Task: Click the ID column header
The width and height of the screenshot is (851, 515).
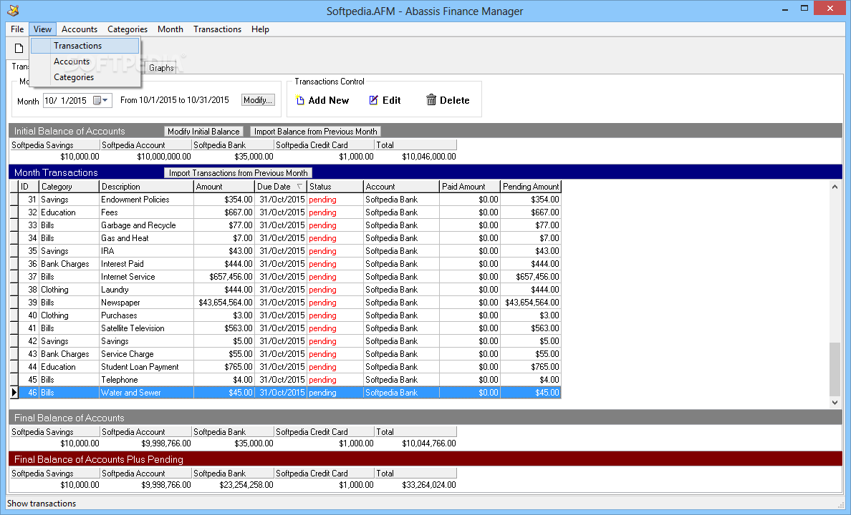Action: 29,187
